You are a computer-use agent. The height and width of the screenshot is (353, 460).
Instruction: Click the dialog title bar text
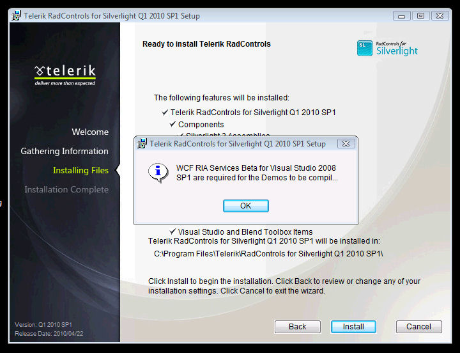tap(238, 144)
